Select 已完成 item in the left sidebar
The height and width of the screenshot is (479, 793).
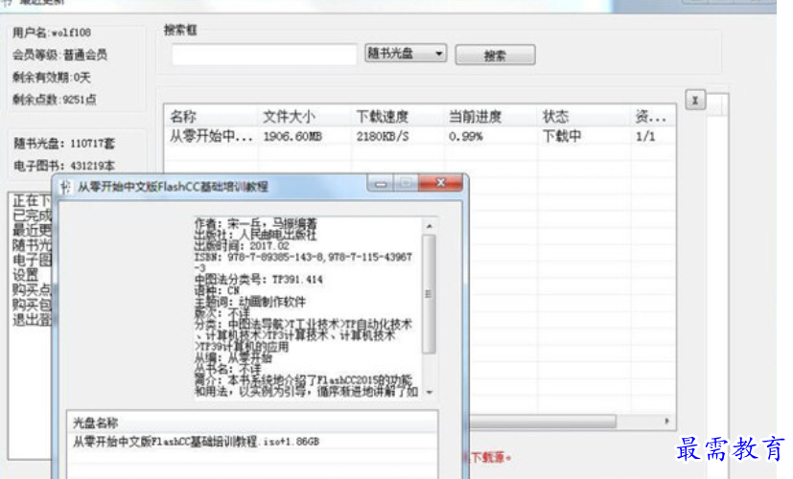tap(32, 216)
